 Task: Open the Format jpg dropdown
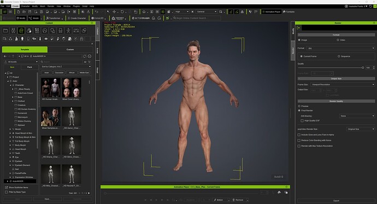[341, 48]
